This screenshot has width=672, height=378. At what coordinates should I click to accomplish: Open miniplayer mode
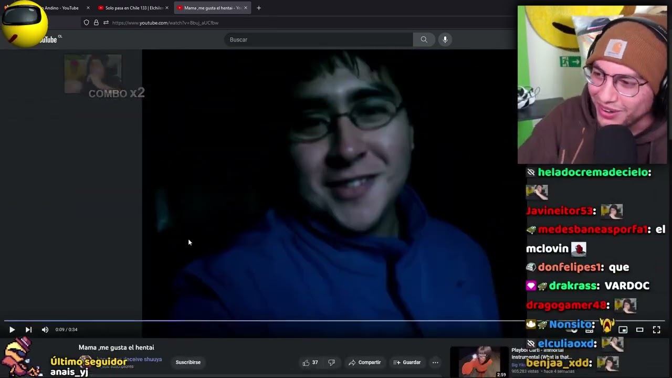pyautogui.click(x=623, y=330)
